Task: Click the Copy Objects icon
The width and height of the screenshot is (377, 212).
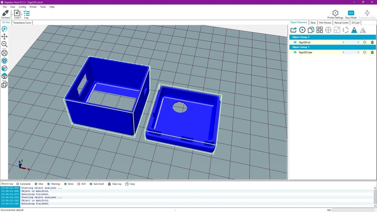Action: pos(311,30)
